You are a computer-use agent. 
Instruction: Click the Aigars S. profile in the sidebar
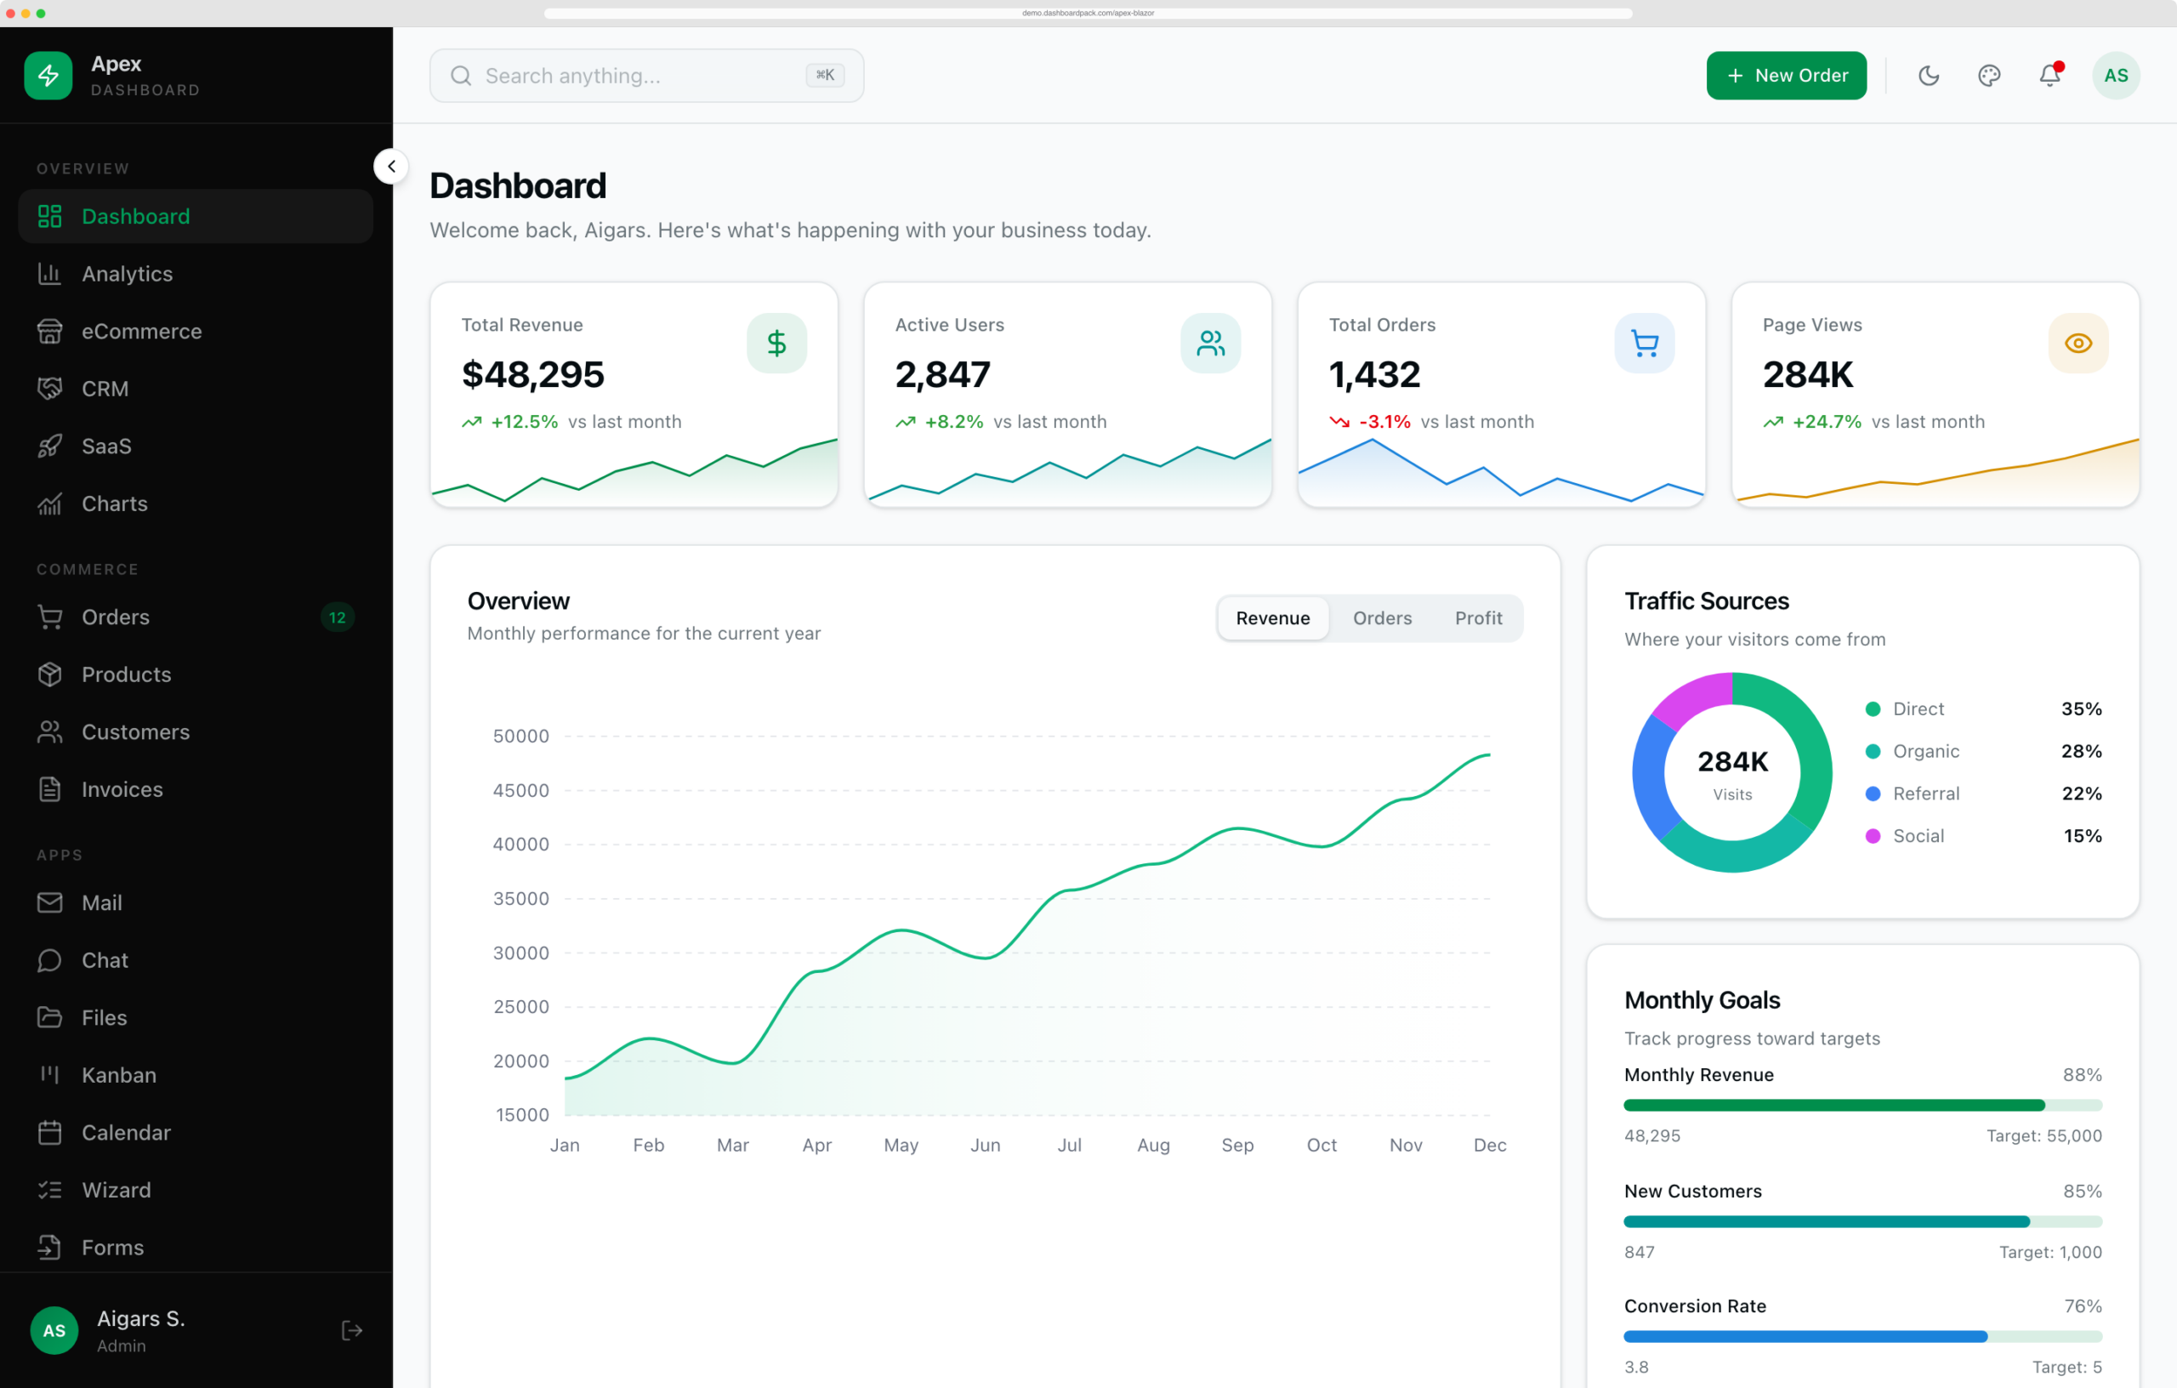109,1330
